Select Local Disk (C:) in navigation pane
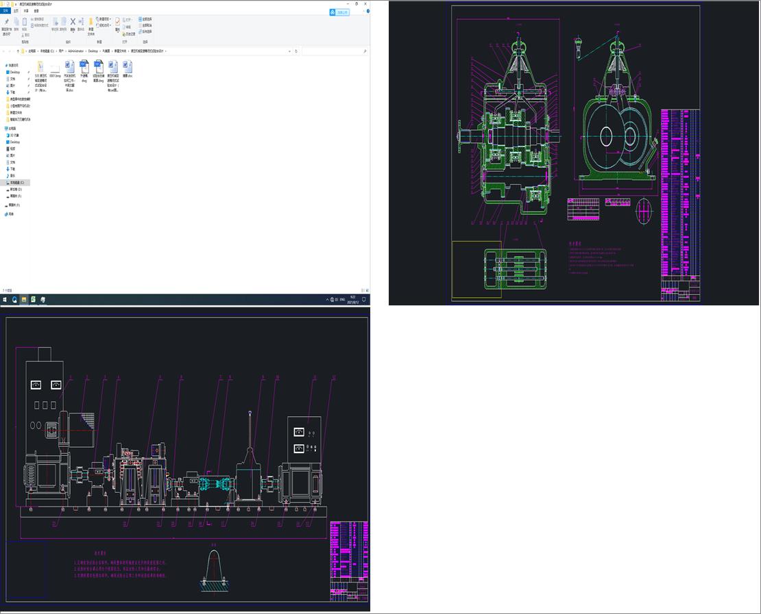The image size is (761, 614). tap(16, 183)
